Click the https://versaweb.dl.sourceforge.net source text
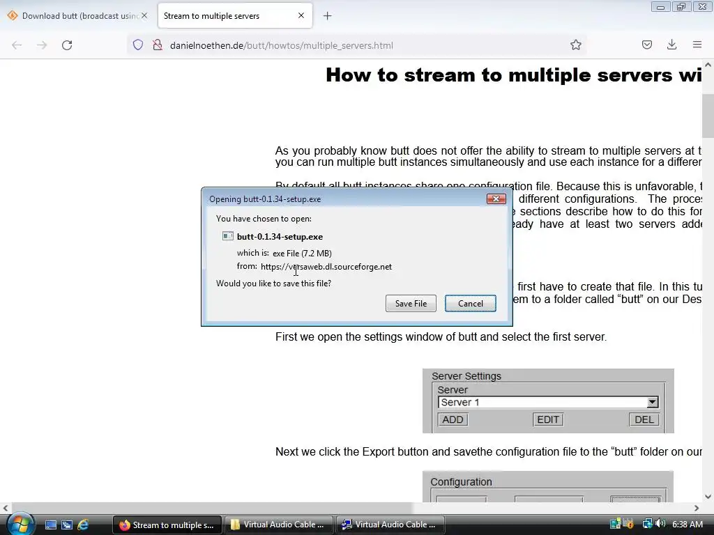714x535 pixels. click(326, 267)
